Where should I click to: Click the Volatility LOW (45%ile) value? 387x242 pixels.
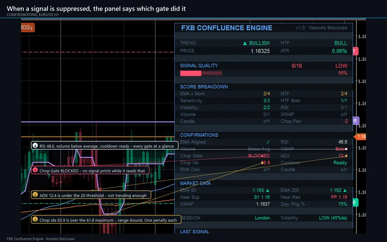coord(333,218)
